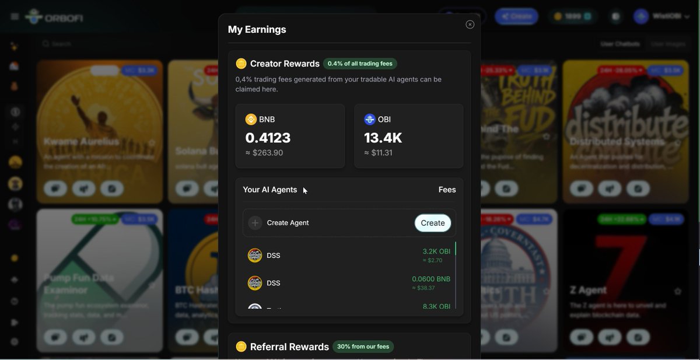The image size is (700, 360).
Task: Click the plus icon next to Create Agent
Action: point(255,223)
